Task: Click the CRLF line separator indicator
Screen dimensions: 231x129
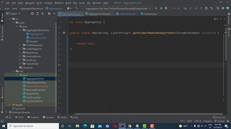Action: (189, 121)
